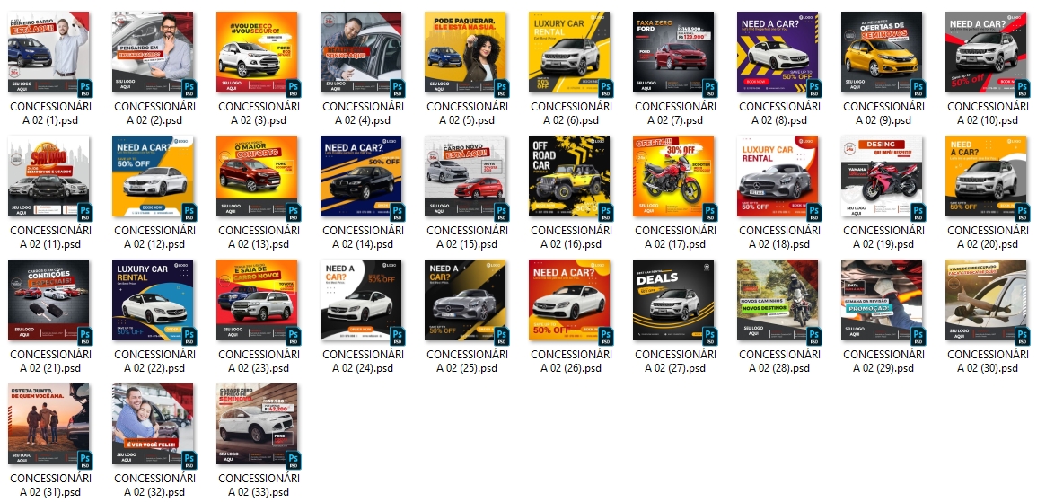Click the Photoshop badge on CONCESSIONÁRIA 02 (11).psd
This screenshot has height=502, width=1037.
[x=84, y=212]
